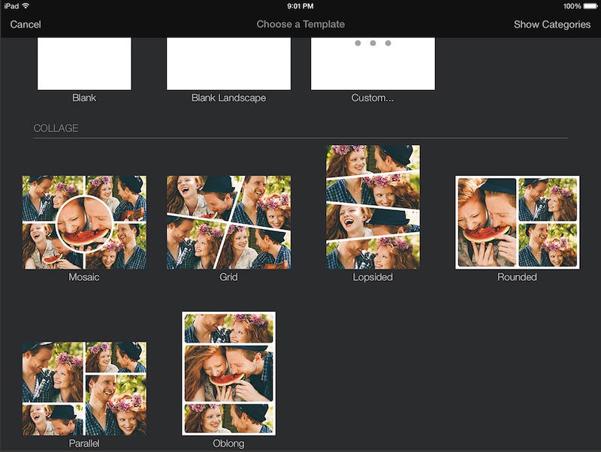The height and width of the screenshot is (452, 601).
Task: Choose the Lopsided collage template
Action: 373,207
